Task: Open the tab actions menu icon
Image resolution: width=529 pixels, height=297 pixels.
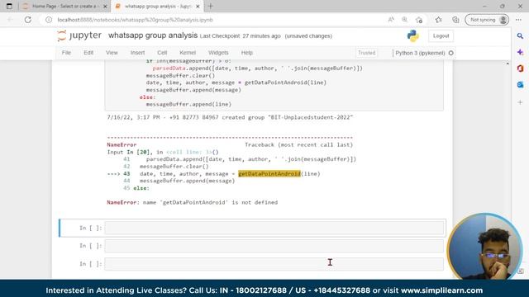Action: point(9,6)
